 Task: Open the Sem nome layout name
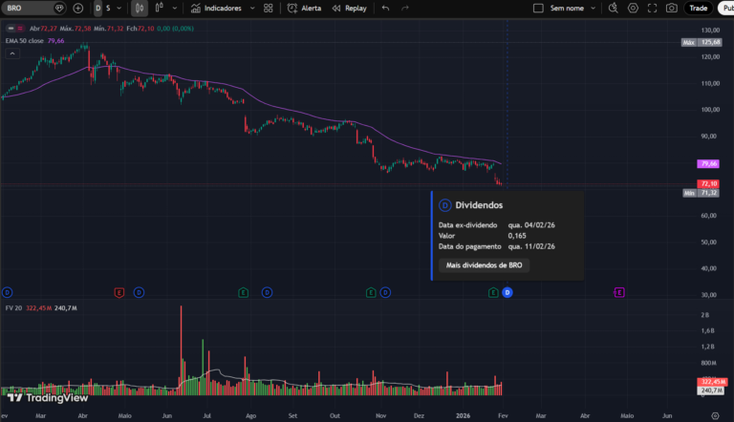click(x=567, y=8)
